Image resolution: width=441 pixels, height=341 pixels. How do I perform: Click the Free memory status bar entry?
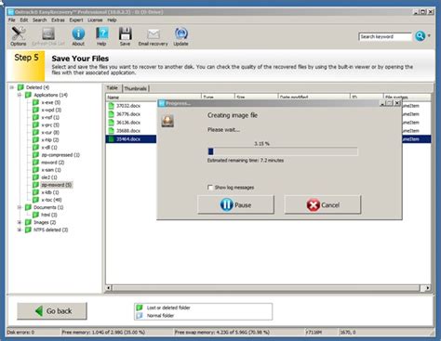pyautogui.click(x=103, y=332)
